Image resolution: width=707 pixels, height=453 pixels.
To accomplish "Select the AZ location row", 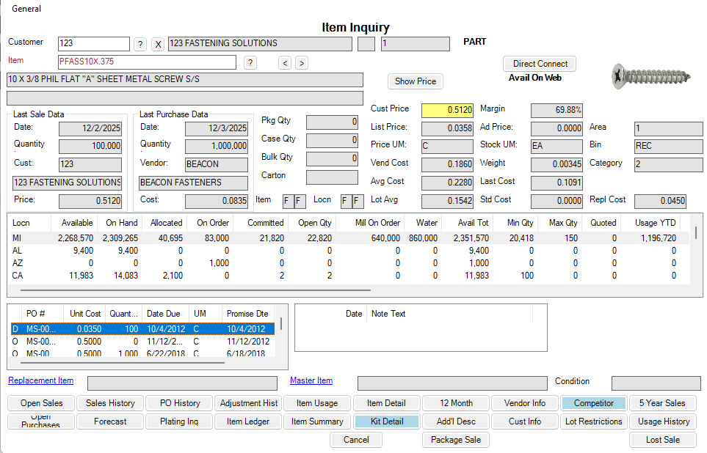I will pos(348,263).
